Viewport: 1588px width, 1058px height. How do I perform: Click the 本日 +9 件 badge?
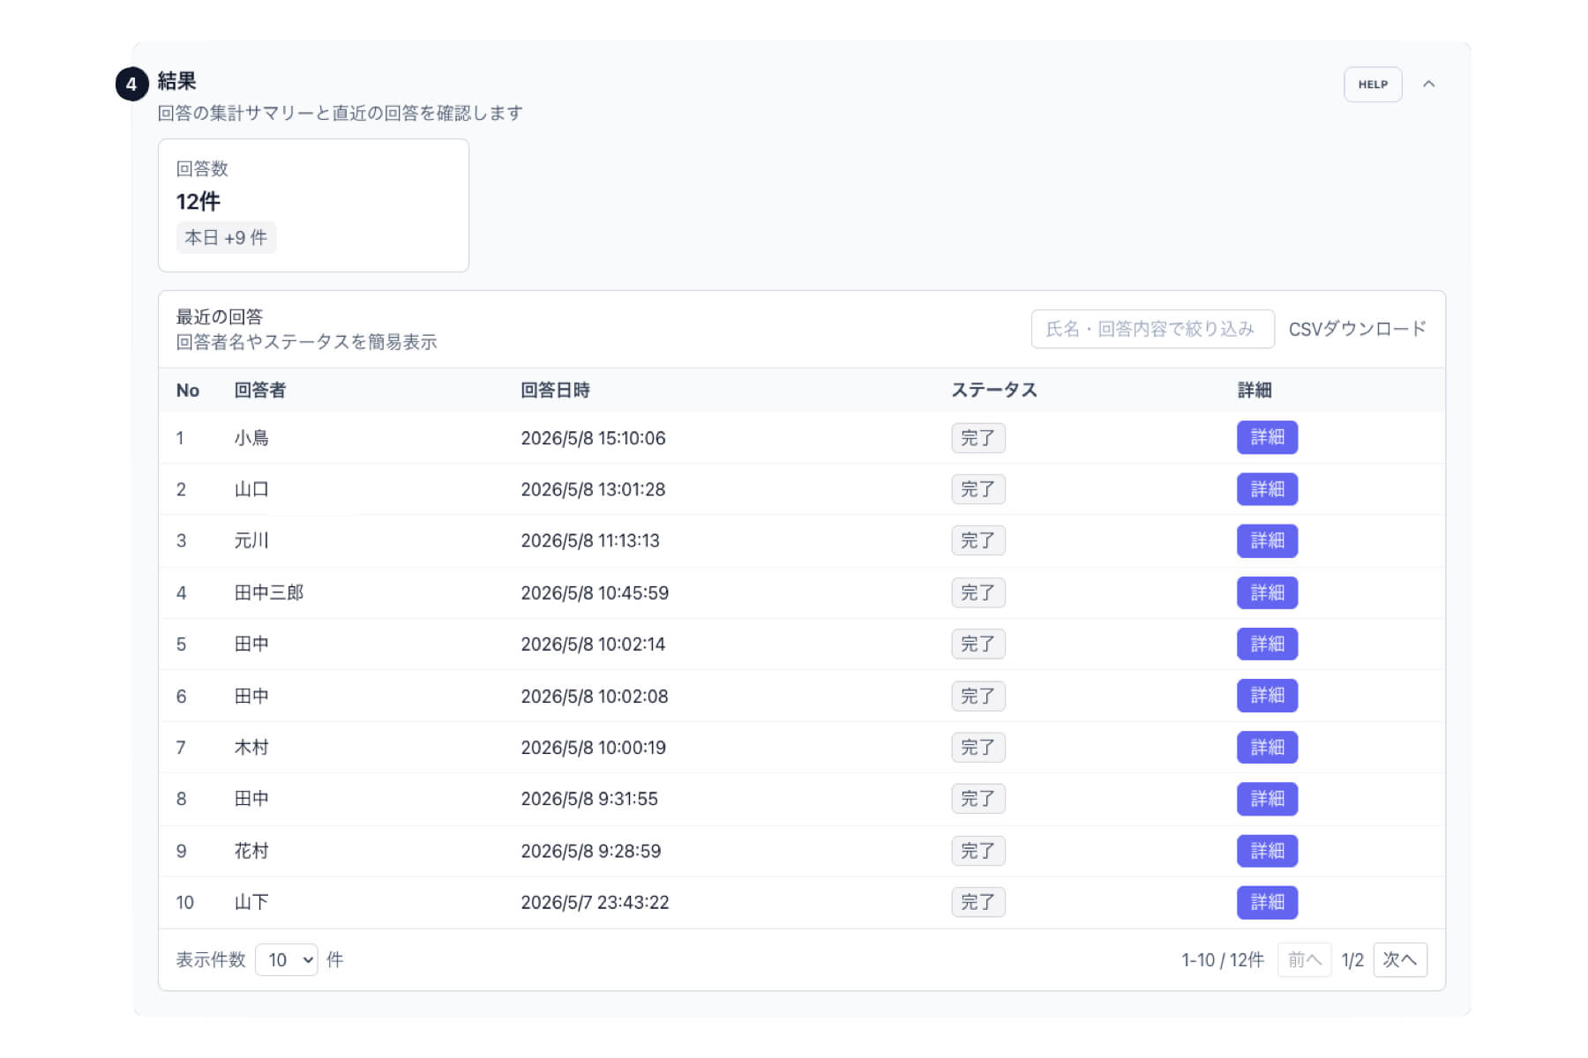pyautogui.click(x=226, y=238)
